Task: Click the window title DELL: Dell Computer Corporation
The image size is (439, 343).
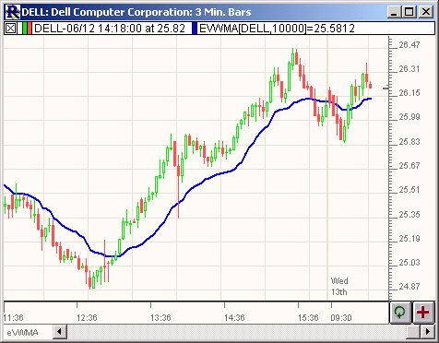Action: pyautogui.click(x=136, y=12)
